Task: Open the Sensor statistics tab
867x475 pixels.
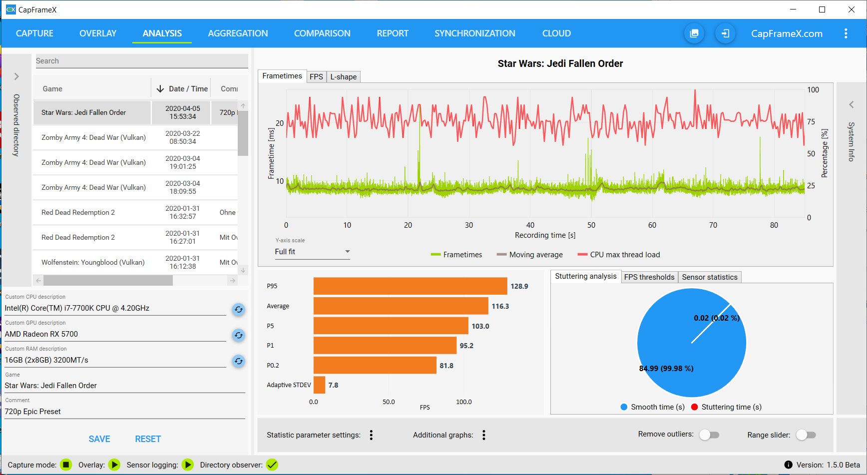Action: coord(710,277)
